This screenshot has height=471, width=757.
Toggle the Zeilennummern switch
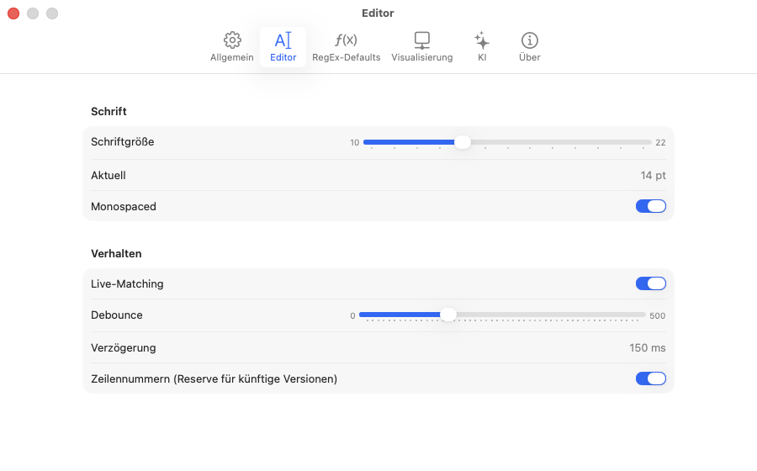coord(651,378)
